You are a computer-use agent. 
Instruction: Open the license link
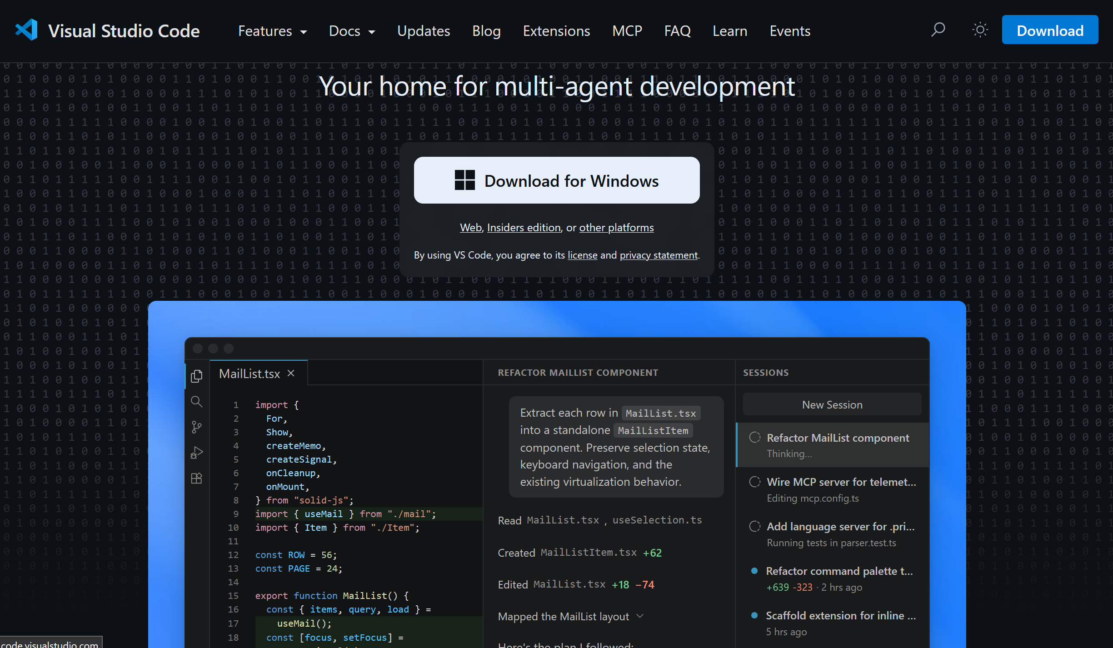pos(582,255)
